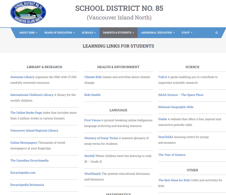Image resolution: width=226 pixels, height=195 pixels.
Task: Open the Online Newspapers link
Action: pos(24,143)
